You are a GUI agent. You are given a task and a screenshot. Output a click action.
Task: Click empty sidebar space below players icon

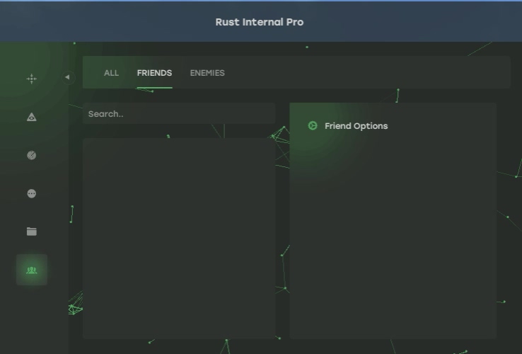tap(31, 319)
